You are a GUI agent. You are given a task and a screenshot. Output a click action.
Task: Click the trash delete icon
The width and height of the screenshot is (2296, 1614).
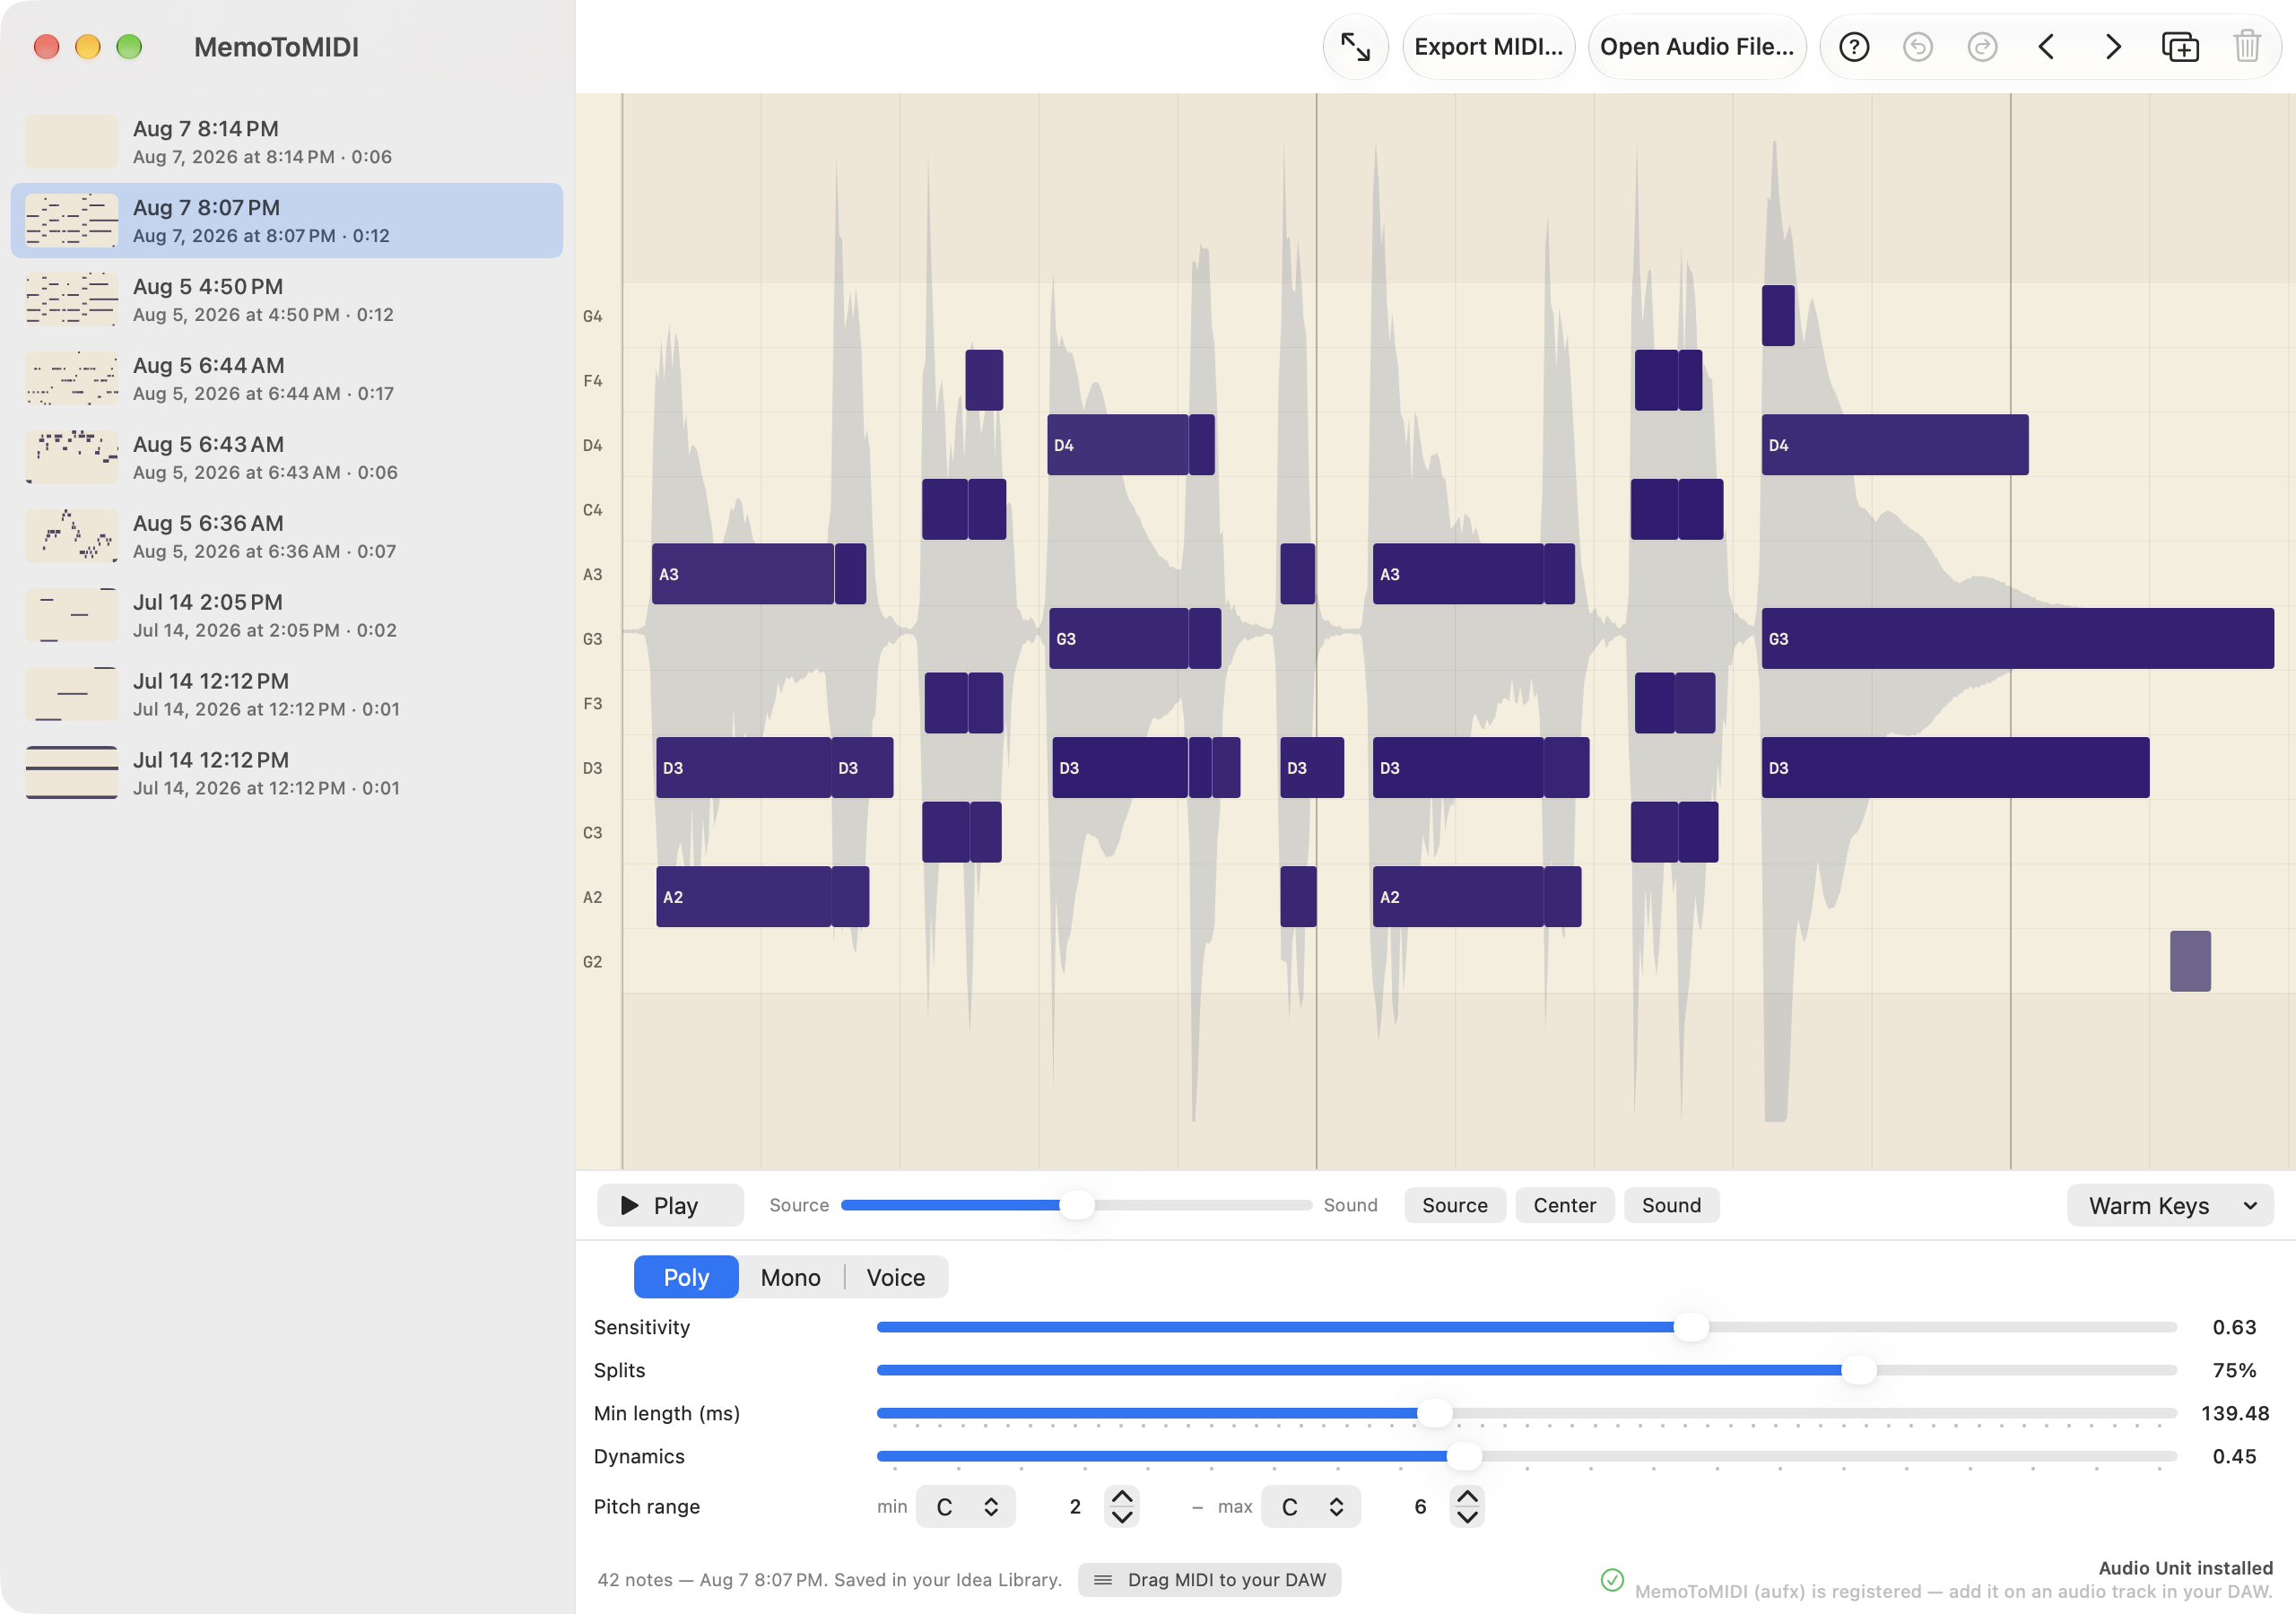pos(2246,47)
